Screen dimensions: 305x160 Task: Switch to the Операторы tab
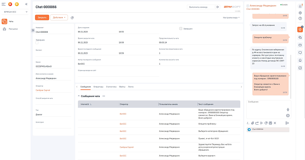pos(98,87)
